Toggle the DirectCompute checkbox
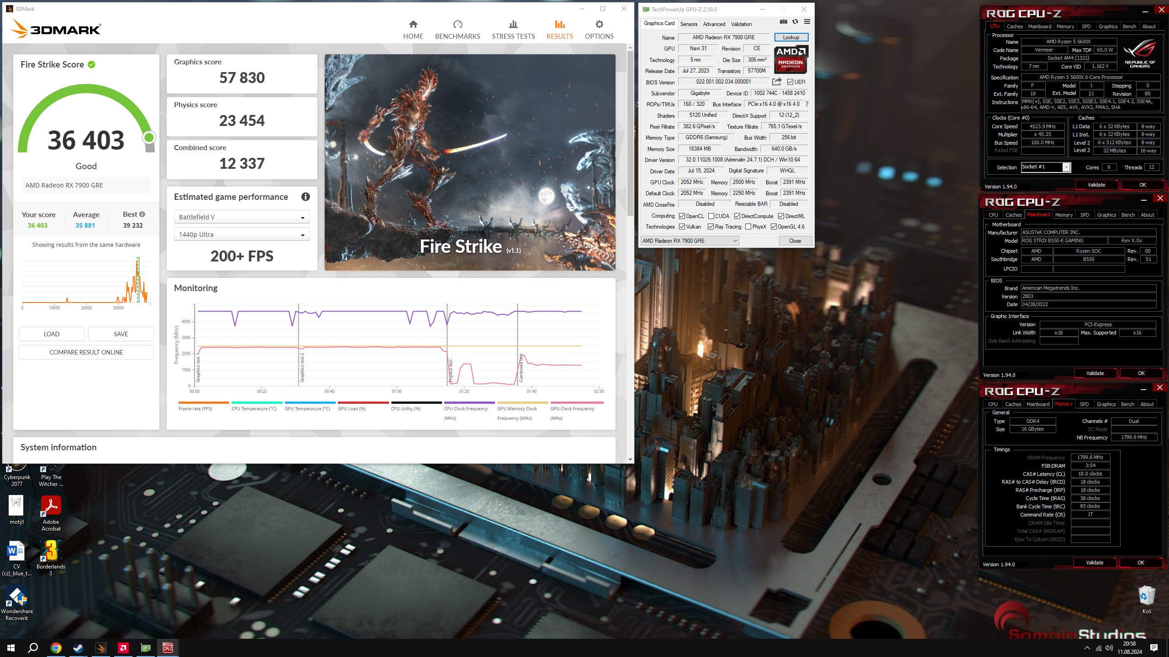The height and width of the screenshot is (657, 1169). tap(737, 216)
